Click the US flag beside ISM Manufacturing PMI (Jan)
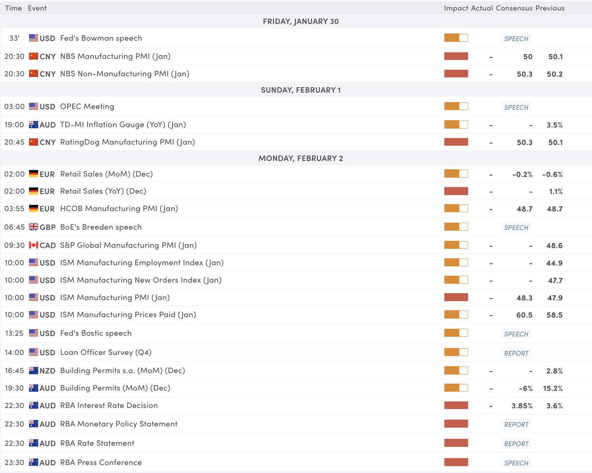The width and height of the screenshot is (592, 473). (x=33, y=297)
